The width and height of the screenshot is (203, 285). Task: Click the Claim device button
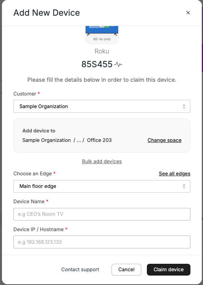(x=168, y=270)
